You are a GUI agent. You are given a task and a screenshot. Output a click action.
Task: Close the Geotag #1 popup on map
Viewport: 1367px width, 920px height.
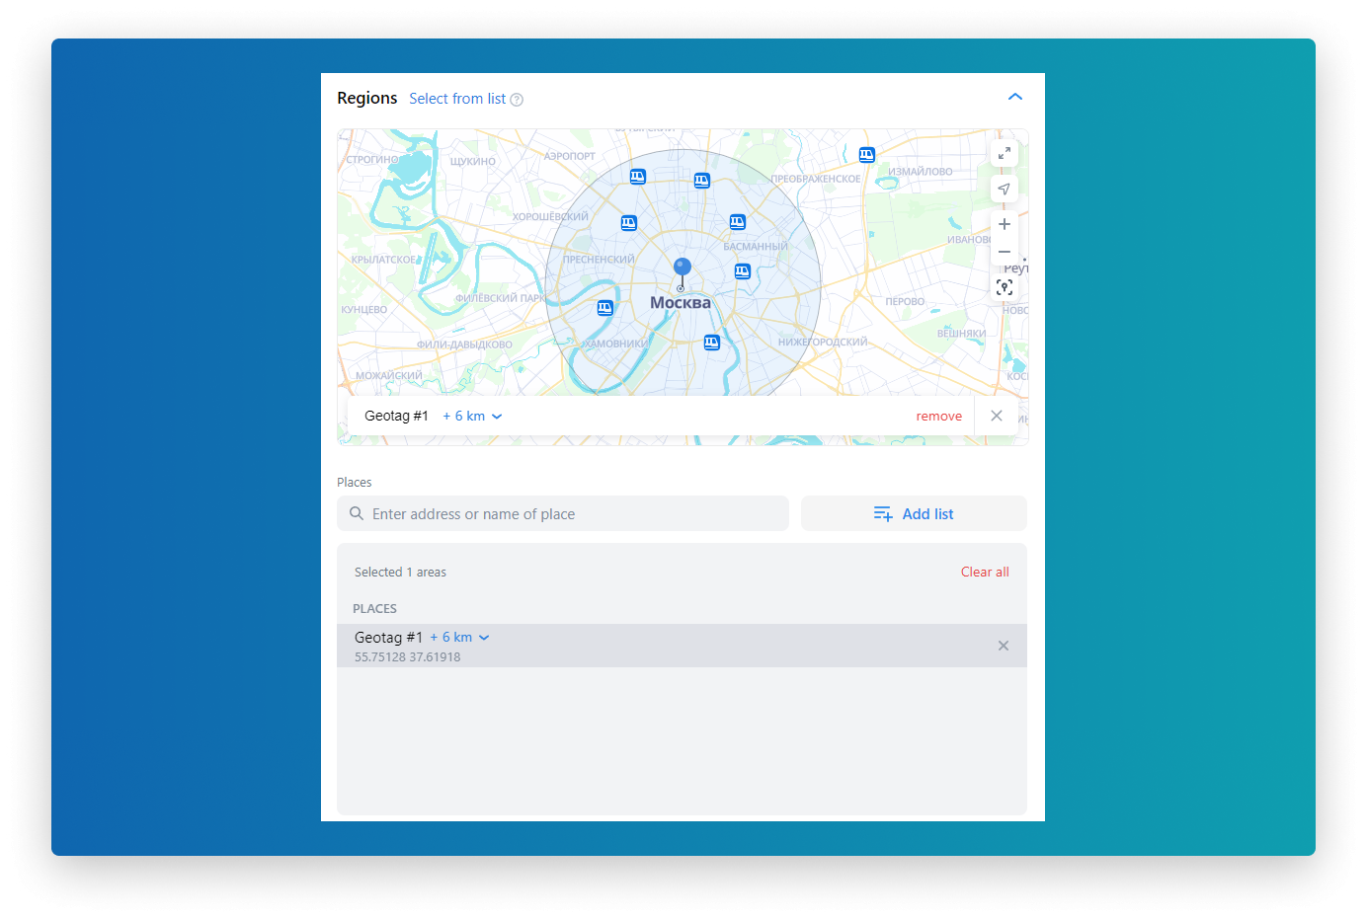click(996, 416)
